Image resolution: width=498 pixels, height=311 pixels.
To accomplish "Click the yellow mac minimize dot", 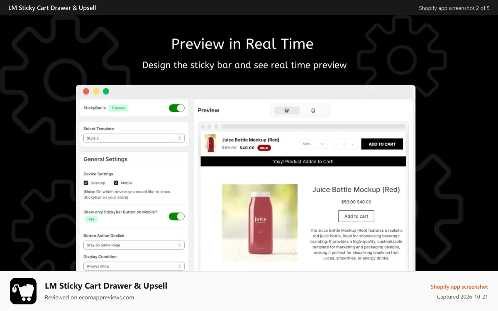I will [x=96, y=91].
